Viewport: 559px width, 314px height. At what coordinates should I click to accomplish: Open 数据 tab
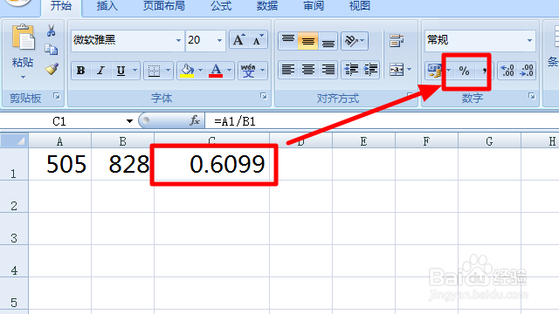point(267,6)
